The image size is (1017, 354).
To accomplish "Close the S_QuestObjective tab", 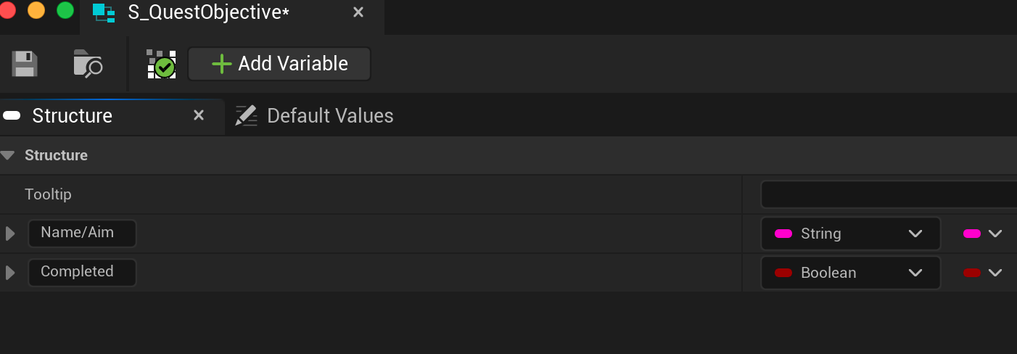I will [358, 12].
